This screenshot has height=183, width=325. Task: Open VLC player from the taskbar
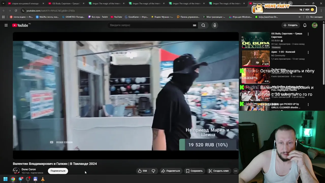[43, 179]
